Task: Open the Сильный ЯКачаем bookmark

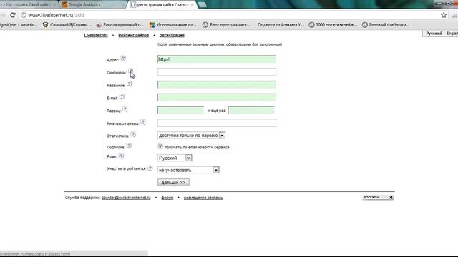Action: click(67, 25)
